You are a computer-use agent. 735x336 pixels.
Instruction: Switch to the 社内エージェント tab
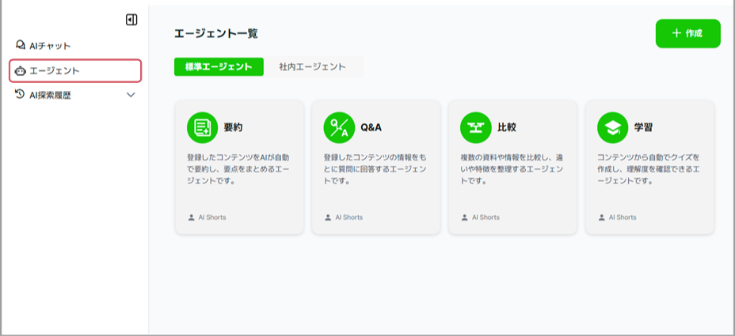[x=312, y=67]
